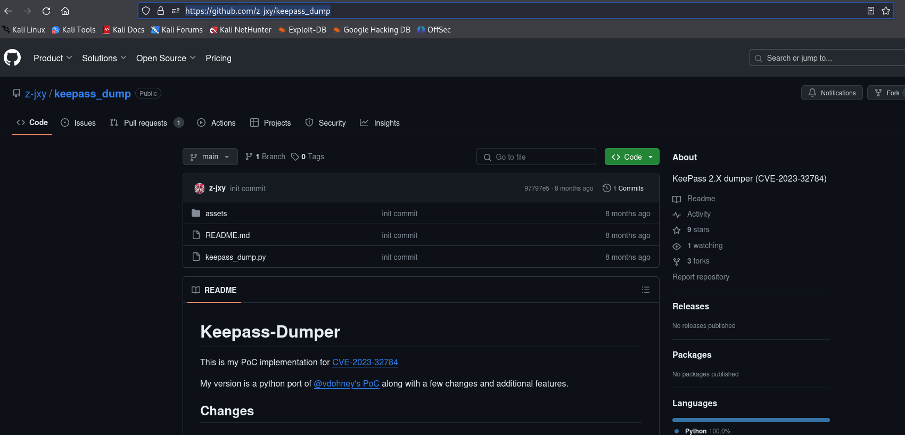Switch to the Pull requests tab
The image size is (905, 435).
tap(146, 123)
